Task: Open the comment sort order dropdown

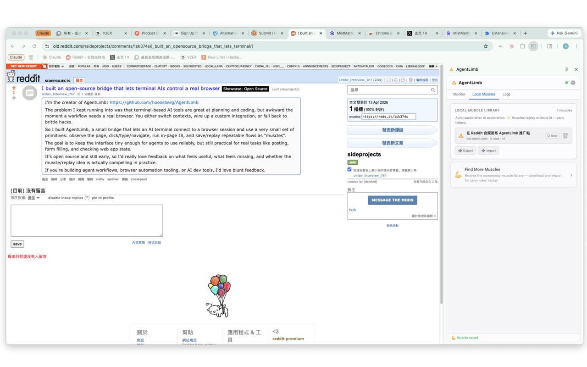Action: (x=34, y=198)
